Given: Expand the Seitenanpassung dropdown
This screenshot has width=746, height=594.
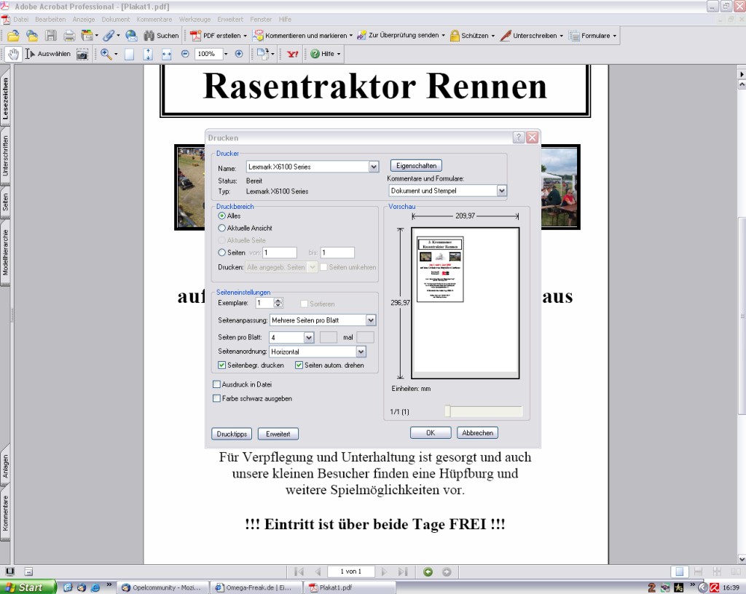Looking at the screenshot, I should click(x=371, y=320).
